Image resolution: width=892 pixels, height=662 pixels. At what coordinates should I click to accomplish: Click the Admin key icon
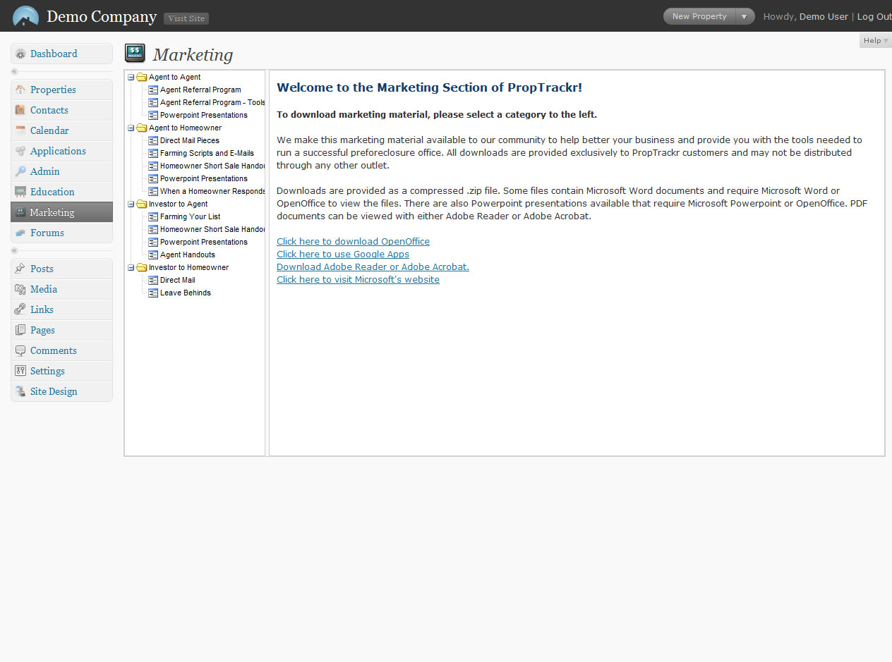click(x=20, y=172)
